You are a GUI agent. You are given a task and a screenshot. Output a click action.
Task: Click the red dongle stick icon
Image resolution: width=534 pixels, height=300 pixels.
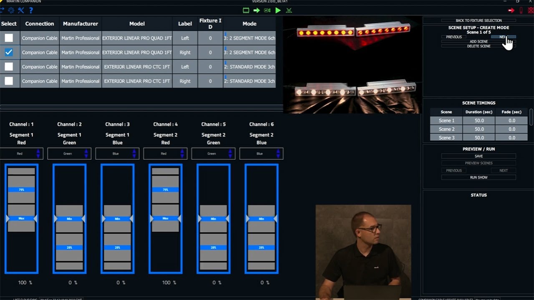(521, 10)
